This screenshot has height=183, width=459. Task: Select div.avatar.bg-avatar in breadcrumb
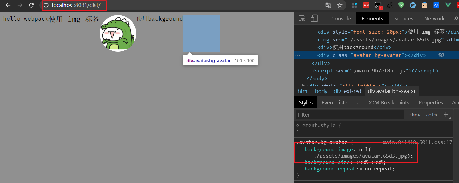pyautogui.click(x=391, y=91)
